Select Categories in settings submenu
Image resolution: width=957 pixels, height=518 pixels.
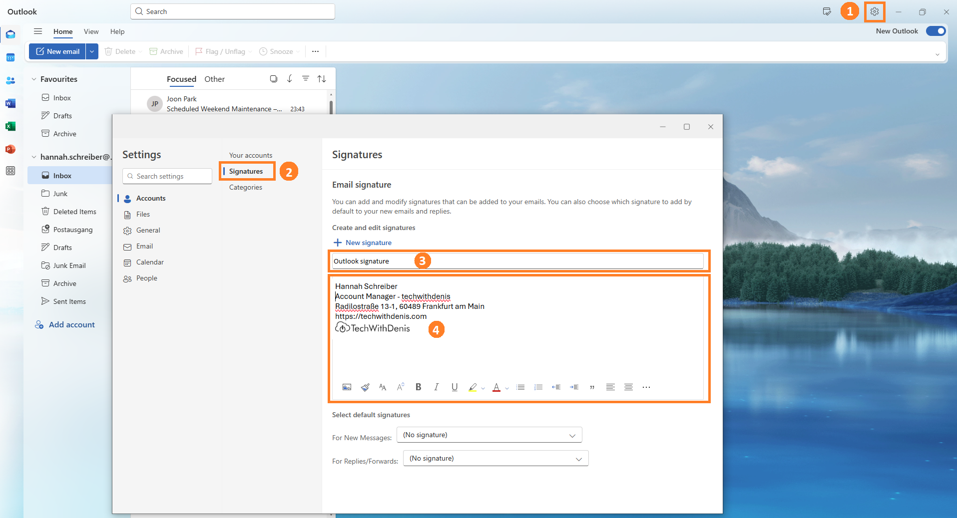[x=245, y=187]
